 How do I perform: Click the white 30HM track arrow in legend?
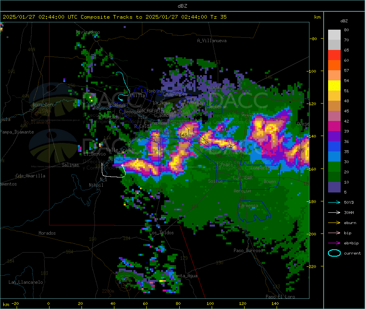pos(334,212)
